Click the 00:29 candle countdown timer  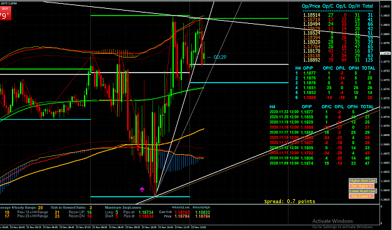tap(220, 57)
